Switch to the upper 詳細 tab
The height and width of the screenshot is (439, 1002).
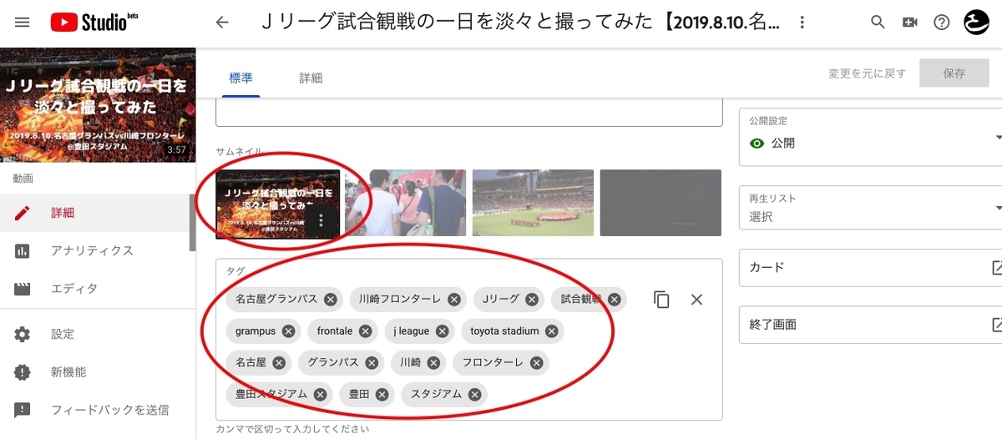tap(311, 78)
